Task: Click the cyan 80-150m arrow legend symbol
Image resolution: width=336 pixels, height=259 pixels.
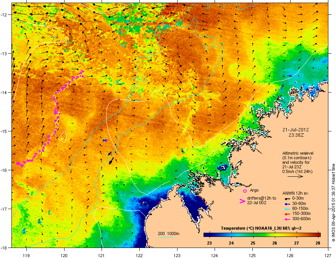Action: point(287,209)
